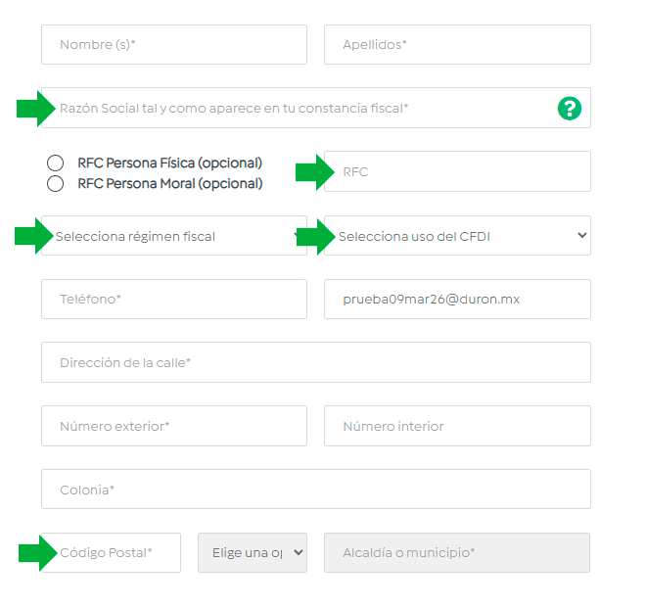
Task: Expand the Selecciona uso del CFDI dropdown
Action: (x=457, y=236)
